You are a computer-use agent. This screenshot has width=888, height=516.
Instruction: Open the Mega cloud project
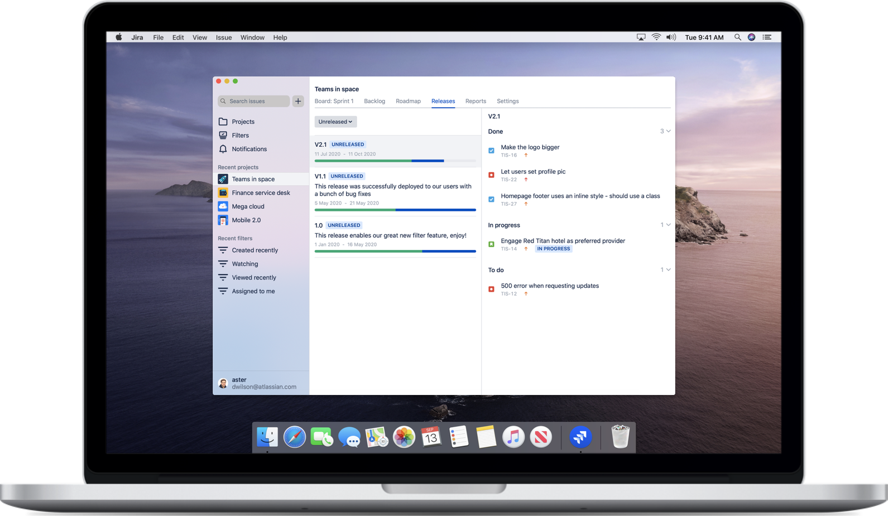[261, 206]
